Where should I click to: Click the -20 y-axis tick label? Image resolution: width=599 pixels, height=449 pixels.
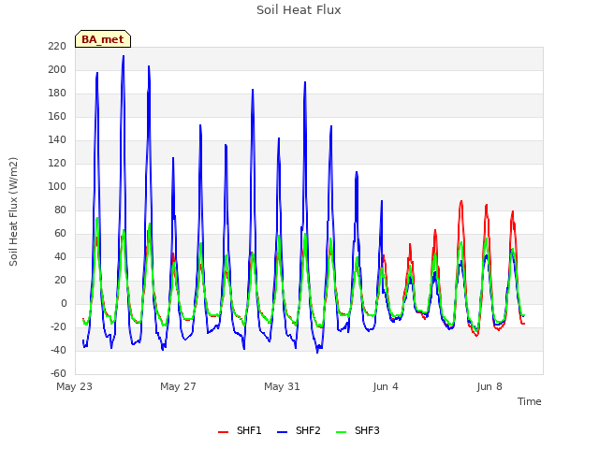(58, 326)
